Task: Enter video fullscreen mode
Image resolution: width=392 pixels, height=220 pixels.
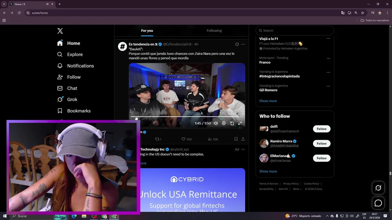Action: click(x=240, y=123)
